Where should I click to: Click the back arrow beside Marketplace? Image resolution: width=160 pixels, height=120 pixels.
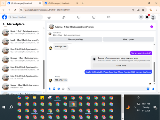coord(4,24)
